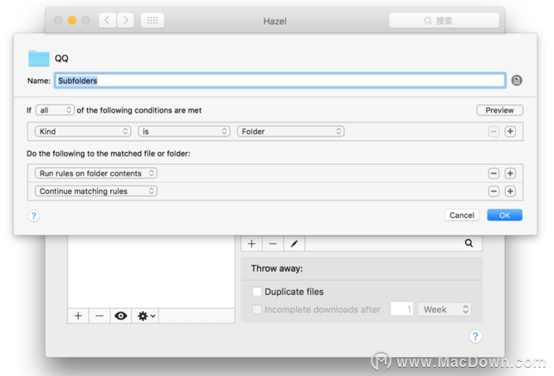Open the 'all' conditions dropdown
This screenshot has height=376, width=554.
(x=55, y=110)
